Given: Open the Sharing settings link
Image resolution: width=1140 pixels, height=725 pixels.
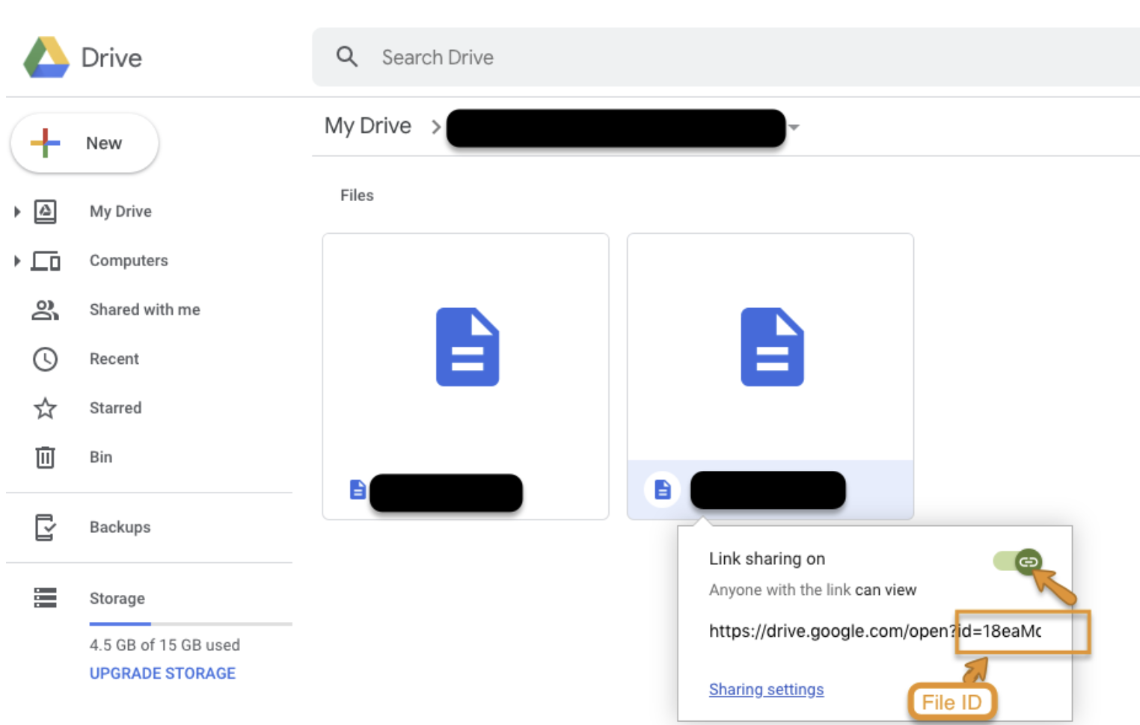Looking at the screenshot, I should [766, 689].
